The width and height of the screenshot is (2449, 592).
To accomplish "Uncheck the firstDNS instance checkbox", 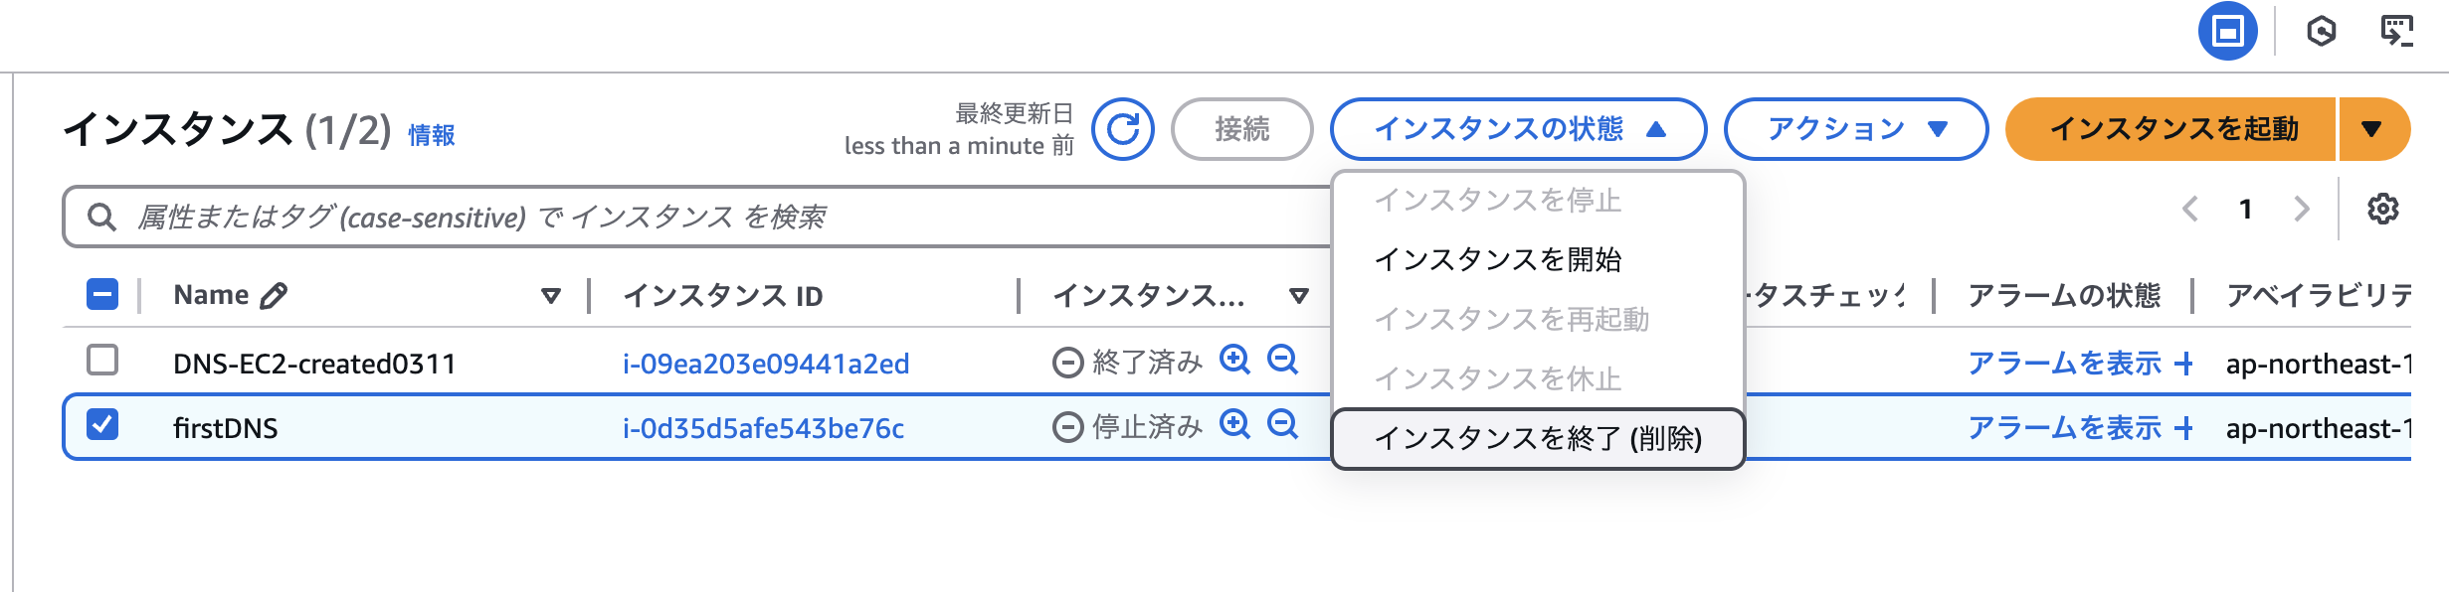I will click(x=102, y=423).
